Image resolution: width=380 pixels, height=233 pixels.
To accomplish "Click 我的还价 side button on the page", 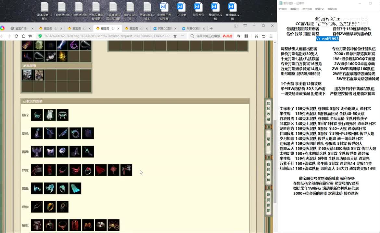I will pos(269,172).
